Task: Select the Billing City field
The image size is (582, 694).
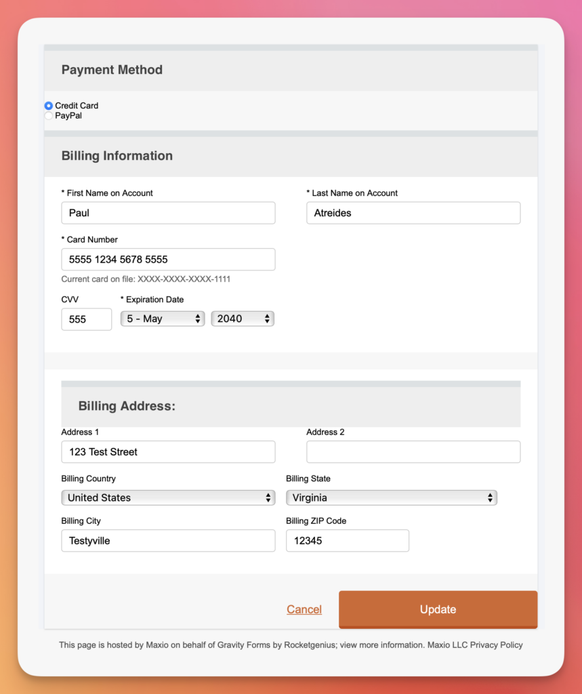Action: click(168, 540)
